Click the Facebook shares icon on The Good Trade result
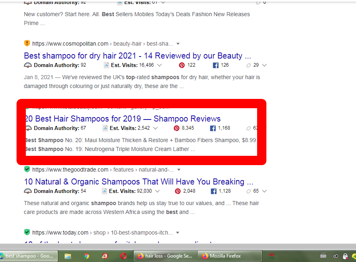The width and height of the screenshot is (356, 262). tap(213, 191)
